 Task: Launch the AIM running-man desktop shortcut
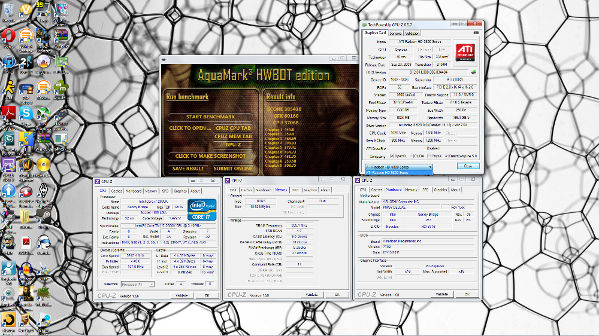(8, 89)
